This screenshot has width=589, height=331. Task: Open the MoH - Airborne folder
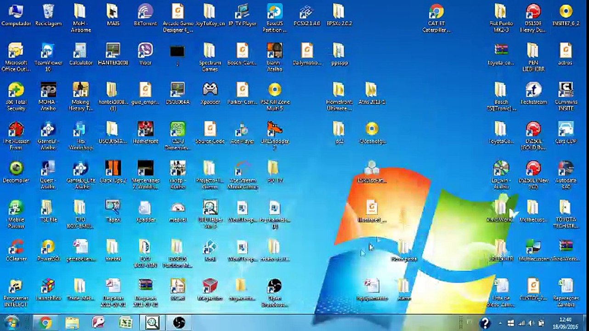[x=81, y=18]
